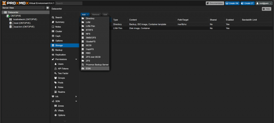Viewport: 274px width, 123px height.
Task: Choose SMB/CIFS from the Add menu
Action: point(95,37)
